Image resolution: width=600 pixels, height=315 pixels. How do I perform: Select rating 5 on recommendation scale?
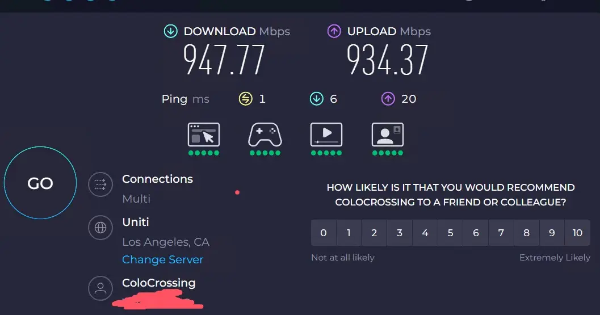450,233
